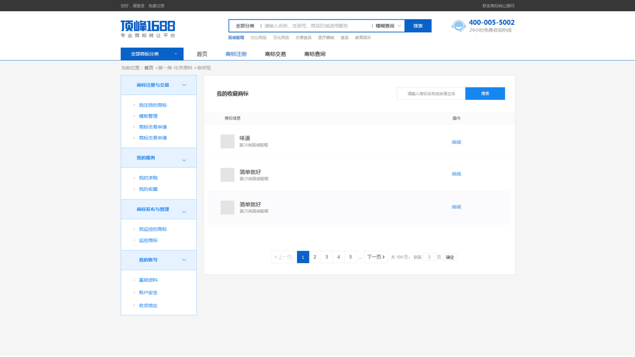Click 编辑 for the 味道 trademark
The height and width of the screenshot is (357, 635).
click(x=456, y=142)
